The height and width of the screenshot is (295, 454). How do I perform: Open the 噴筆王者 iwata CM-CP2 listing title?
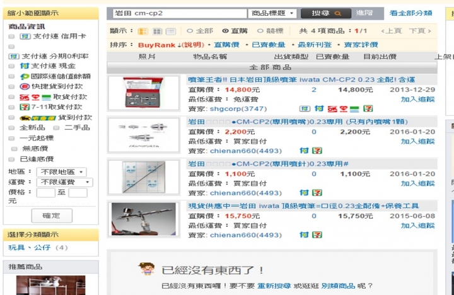click(x=301, y=79)
